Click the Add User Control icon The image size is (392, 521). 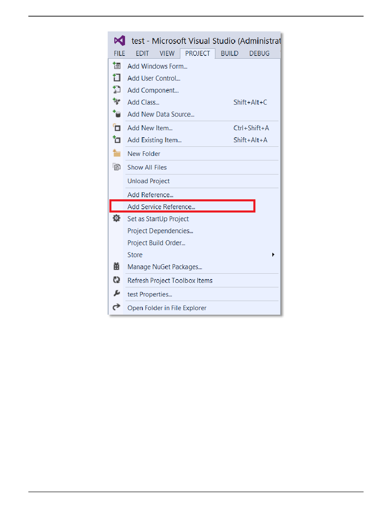click(x=117, y=78)
